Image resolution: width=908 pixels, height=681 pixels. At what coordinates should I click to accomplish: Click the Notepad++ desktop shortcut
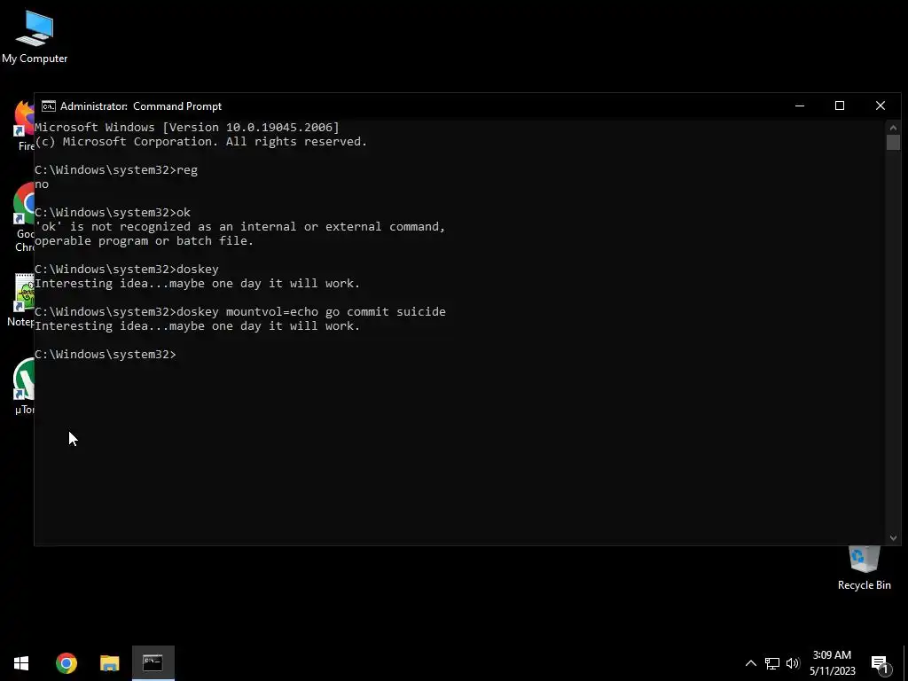23,300
